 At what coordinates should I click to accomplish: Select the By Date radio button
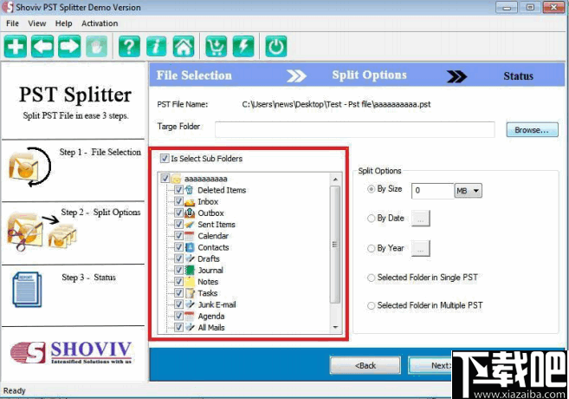(371, 219)
